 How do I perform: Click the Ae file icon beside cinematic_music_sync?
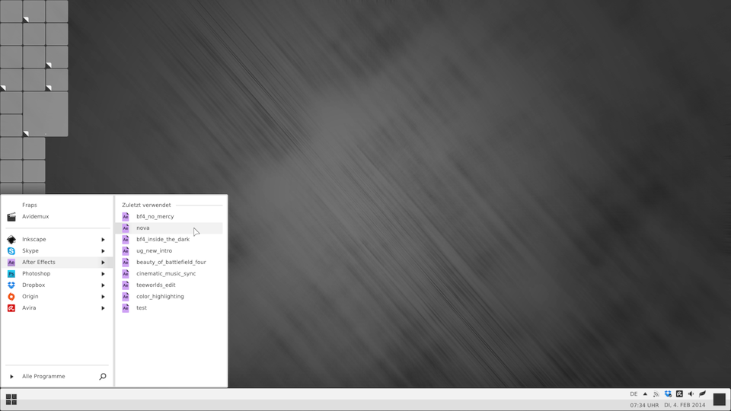126,273
